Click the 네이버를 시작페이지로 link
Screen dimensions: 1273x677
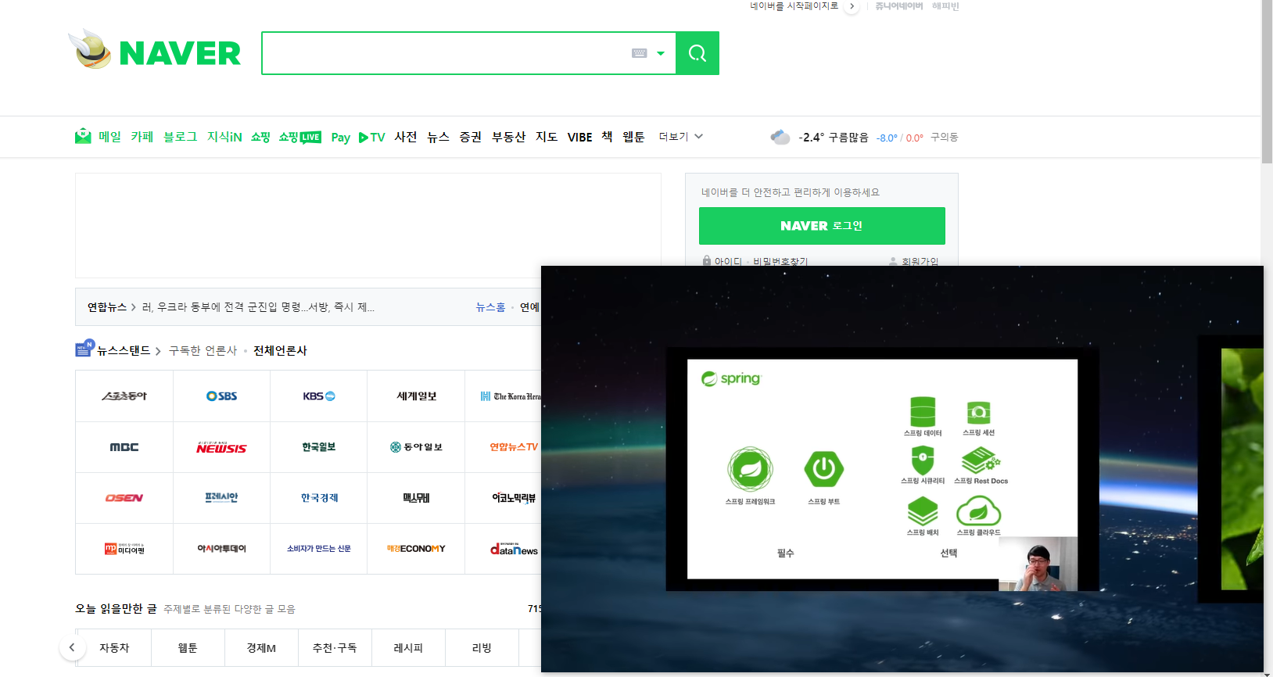(x=794, y=6)
